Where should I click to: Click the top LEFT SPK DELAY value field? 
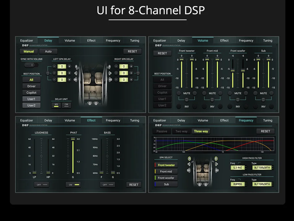[62, 67]
